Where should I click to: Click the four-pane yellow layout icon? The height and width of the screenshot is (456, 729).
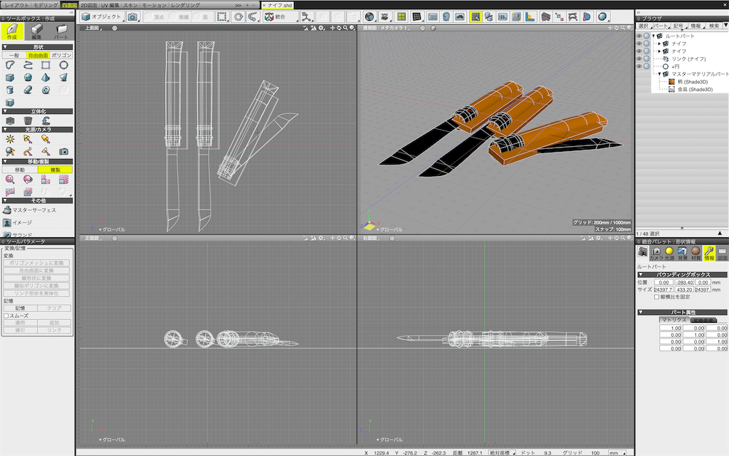[401, 17]
